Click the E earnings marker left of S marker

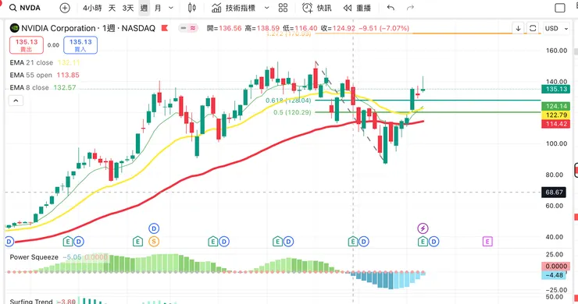(137, 242)
